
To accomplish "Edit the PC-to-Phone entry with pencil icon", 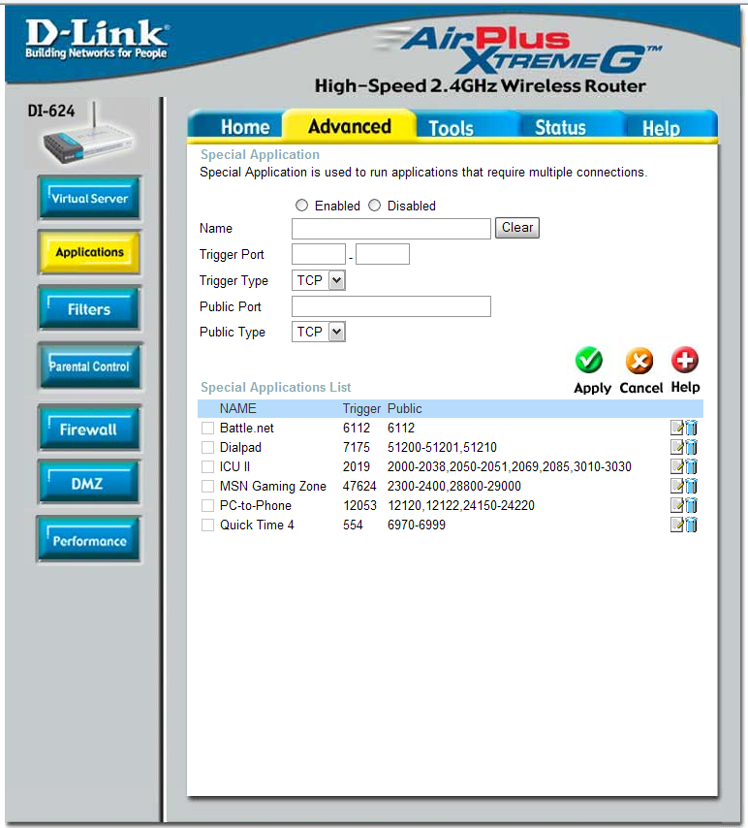I will (676, 505).
